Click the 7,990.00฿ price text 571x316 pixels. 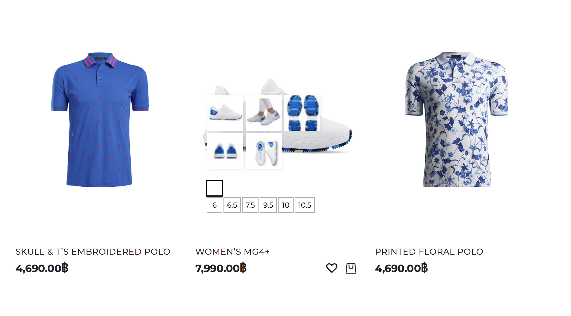[x=221, y=268]
